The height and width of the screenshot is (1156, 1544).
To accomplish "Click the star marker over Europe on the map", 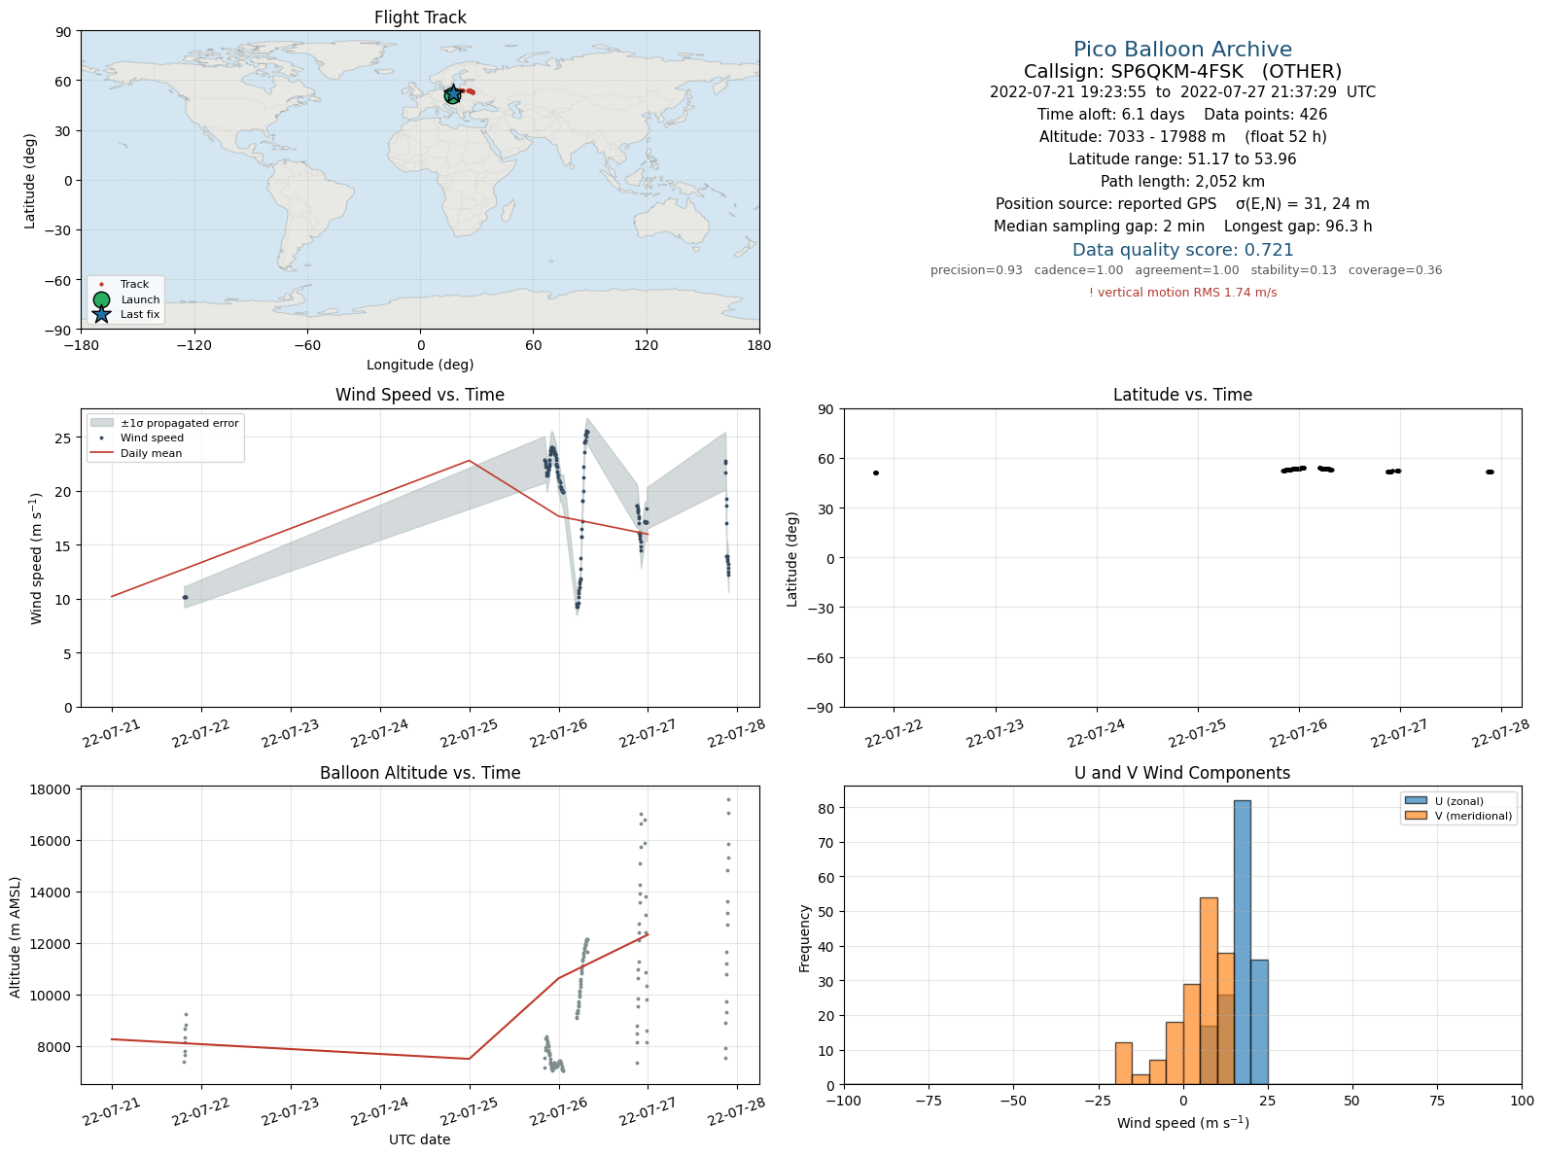I will point(452,93).
